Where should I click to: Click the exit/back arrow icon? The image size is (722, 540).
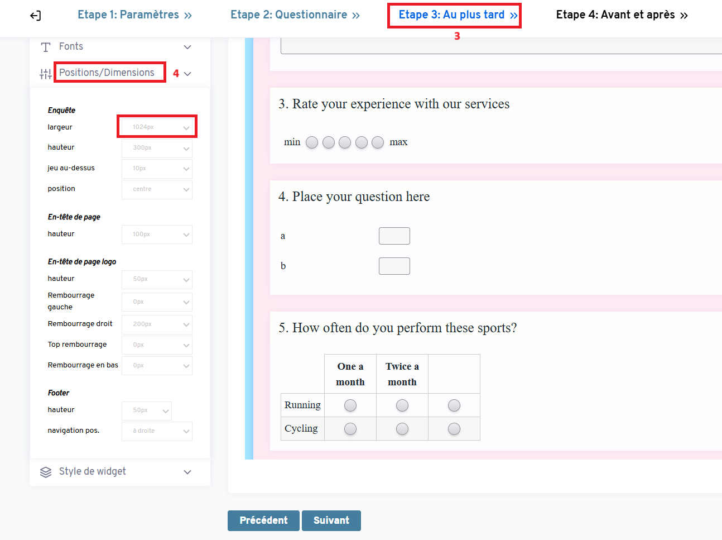tap(35, 16)
